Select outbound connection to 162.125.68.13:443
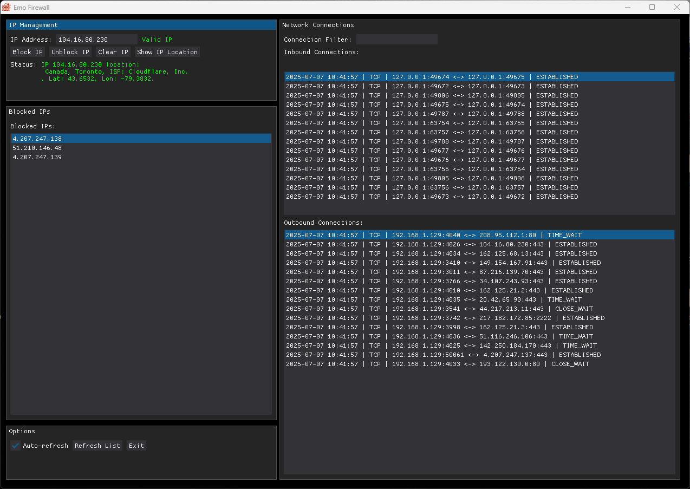 [x=479, y=253]
